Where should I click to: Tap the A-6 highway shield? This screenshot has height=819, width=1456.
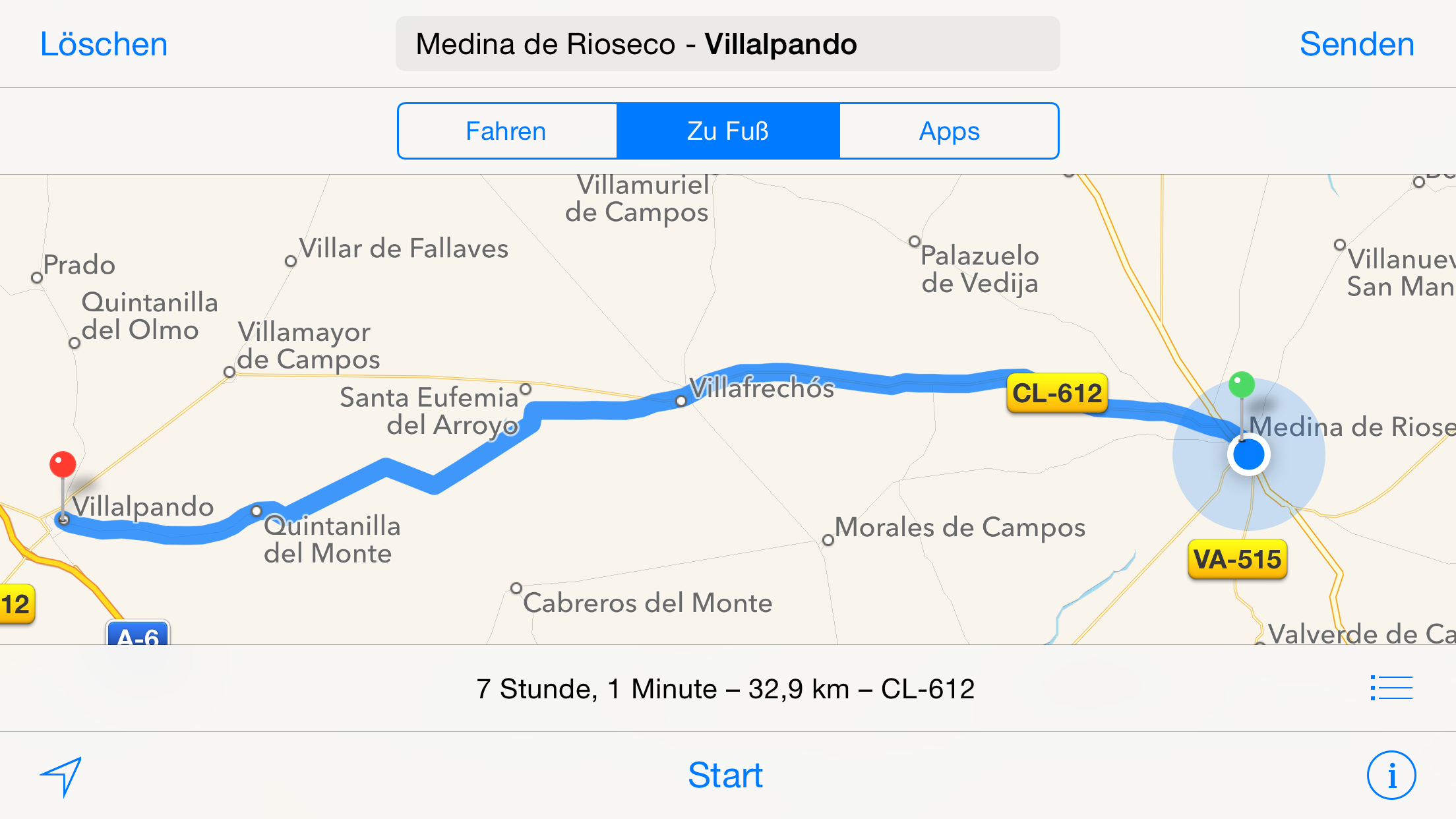pos(138,634)
